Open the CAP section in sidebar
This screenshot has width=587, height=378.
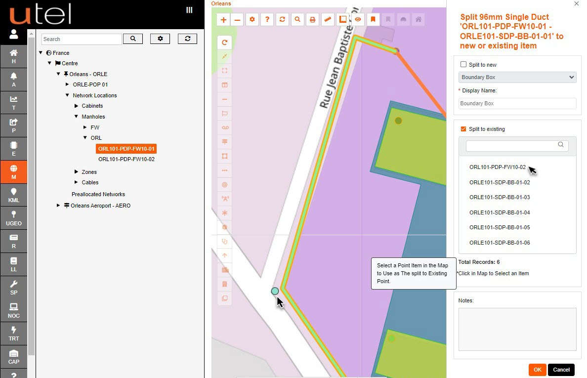pos(14,357)
